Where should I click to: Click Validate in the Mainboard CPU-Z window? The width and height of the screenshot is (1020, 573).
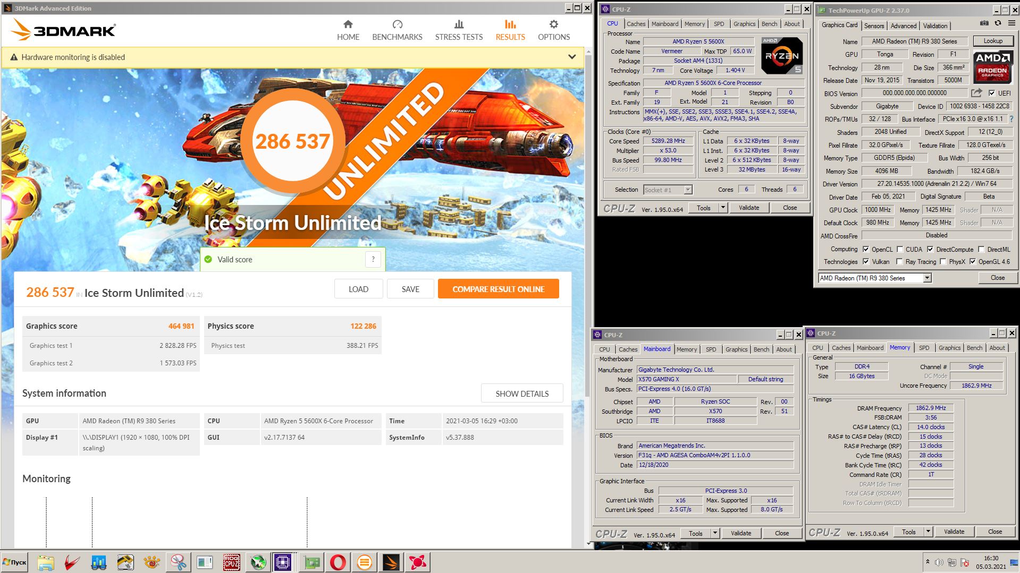click(x=740, y=533)
